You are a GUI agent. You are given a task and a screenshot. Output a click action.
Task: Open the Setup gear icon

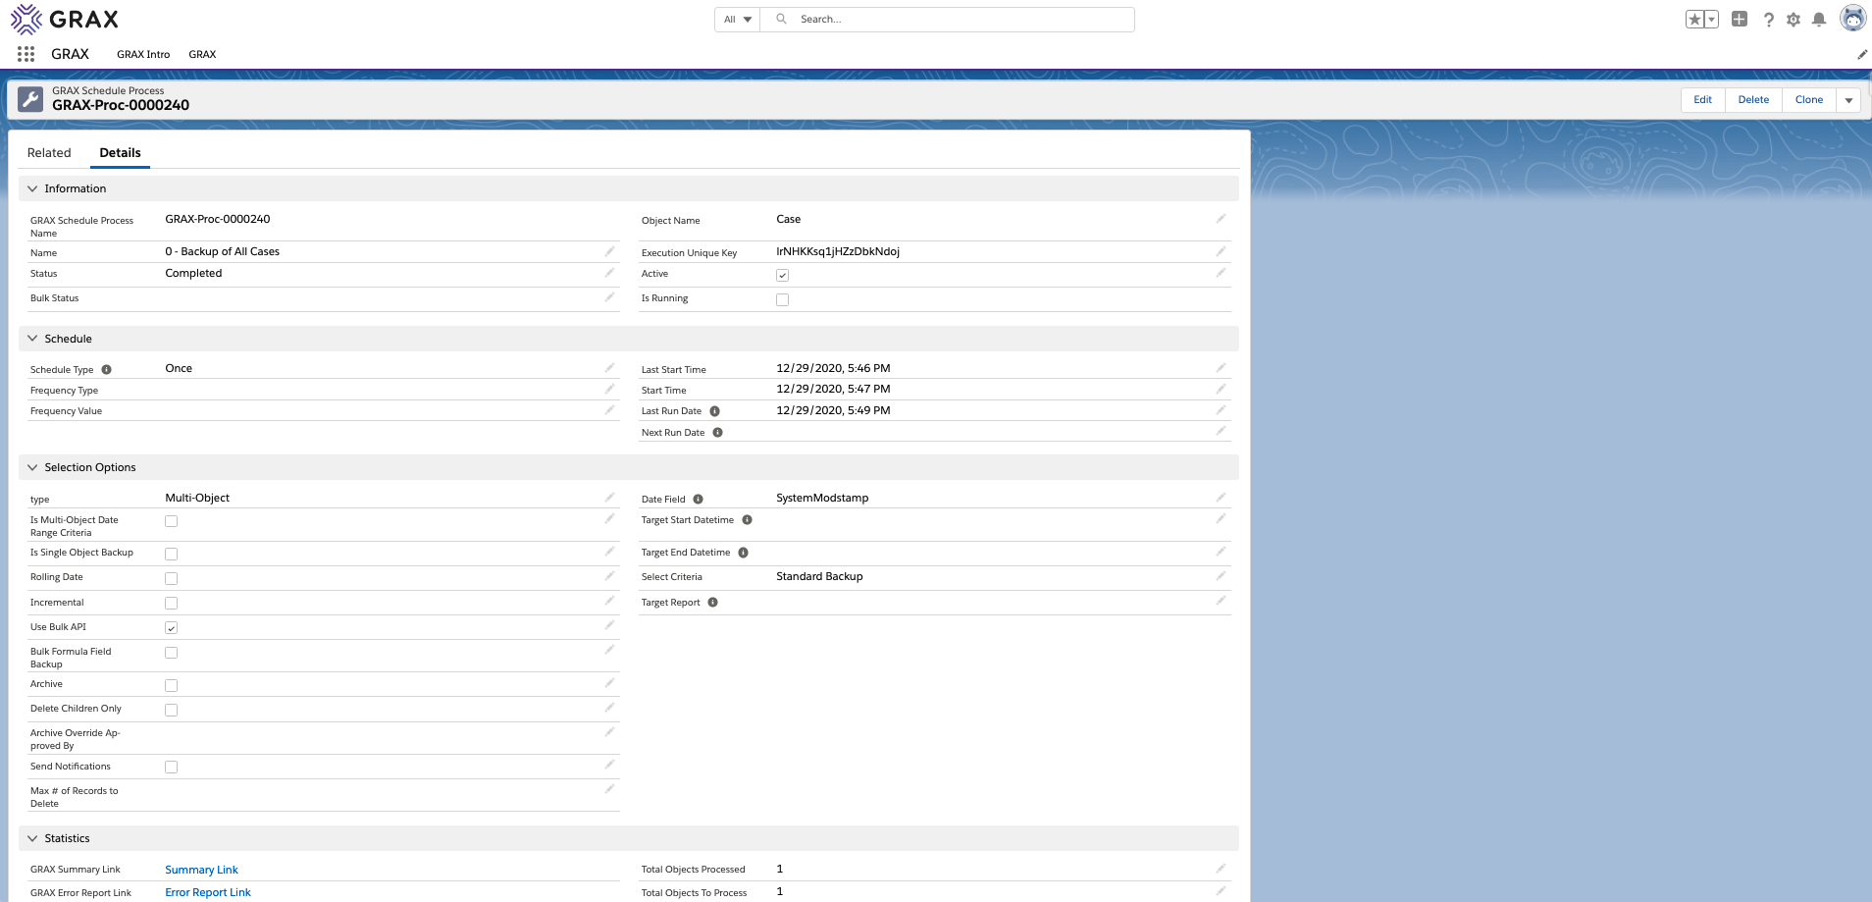click(1794, 20)
